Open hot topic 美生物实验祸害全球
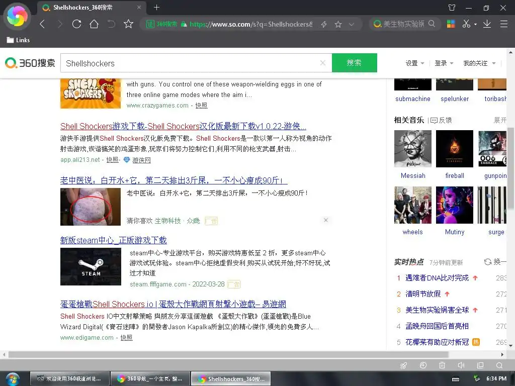 click(x=437, y=310)
